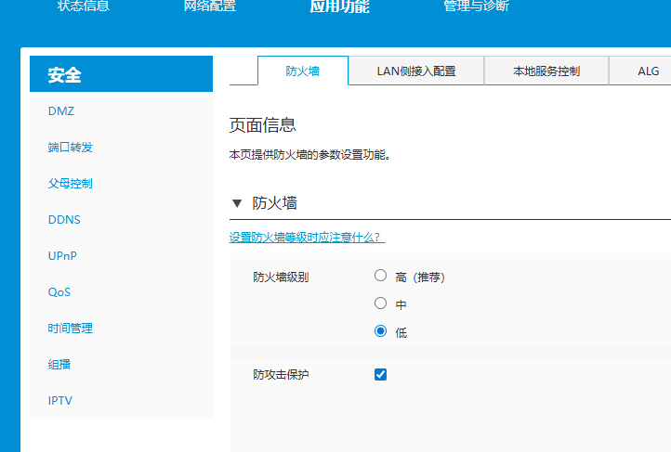Open IPTV settings in the sidebar
671x452 pixels.
[x=60, y=401]
